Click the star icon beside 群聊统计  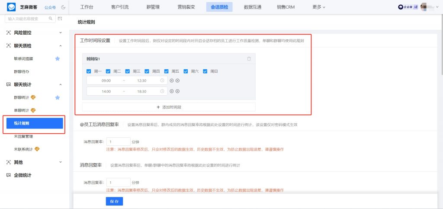58,97
